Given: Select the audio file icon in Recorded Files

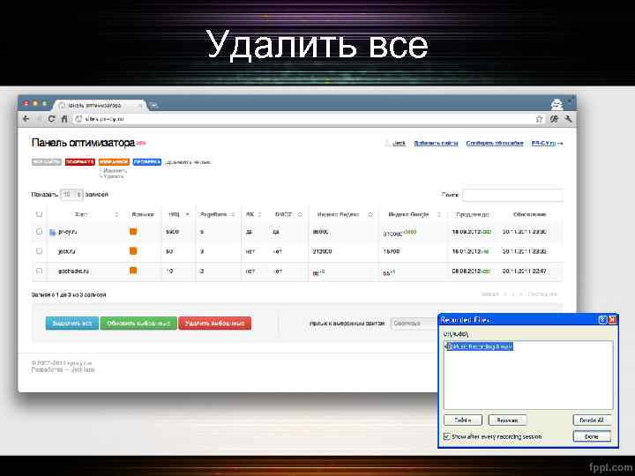Looking at the screenshot, I should point(448,346).
